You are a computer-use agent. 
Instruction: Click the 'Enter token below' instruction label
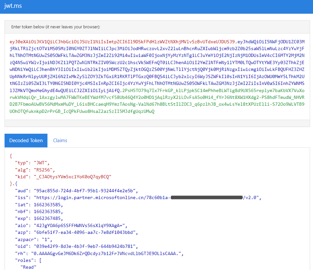click(x=56, y=27)
